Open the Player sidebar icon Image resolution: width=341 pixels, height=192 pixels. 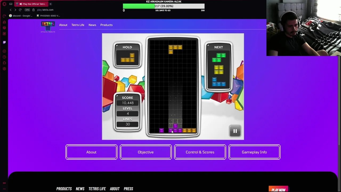pyautogui.click(x=4, y=51)
